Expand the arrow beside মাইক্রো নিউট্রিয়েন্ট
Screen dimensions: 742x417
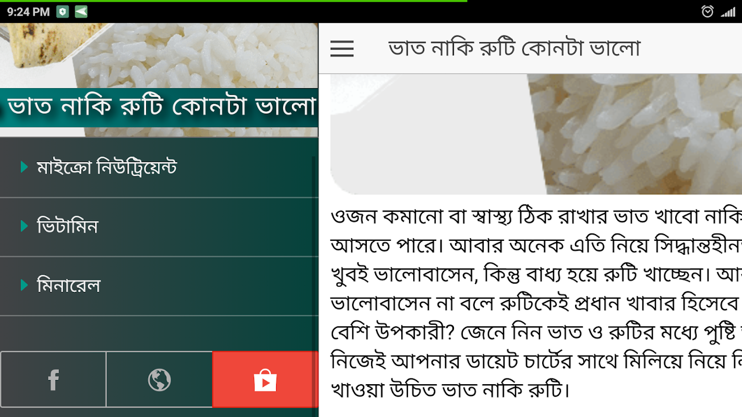[x=24, y=167]
